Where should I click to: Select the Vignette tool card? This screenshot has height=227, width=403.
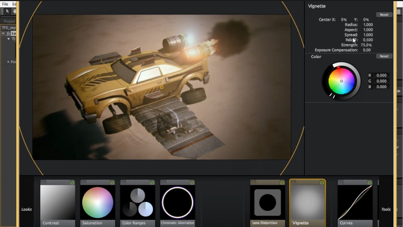(308, 203)
